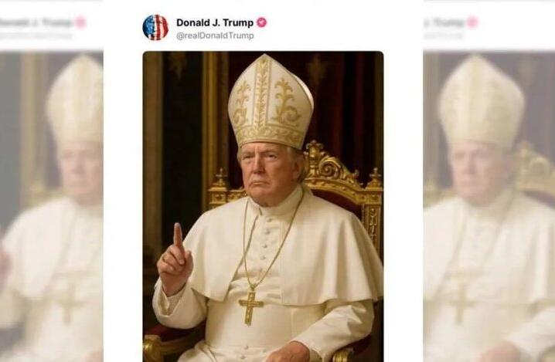Click the blurred handle text on the right panel

[x=443, y=36]
